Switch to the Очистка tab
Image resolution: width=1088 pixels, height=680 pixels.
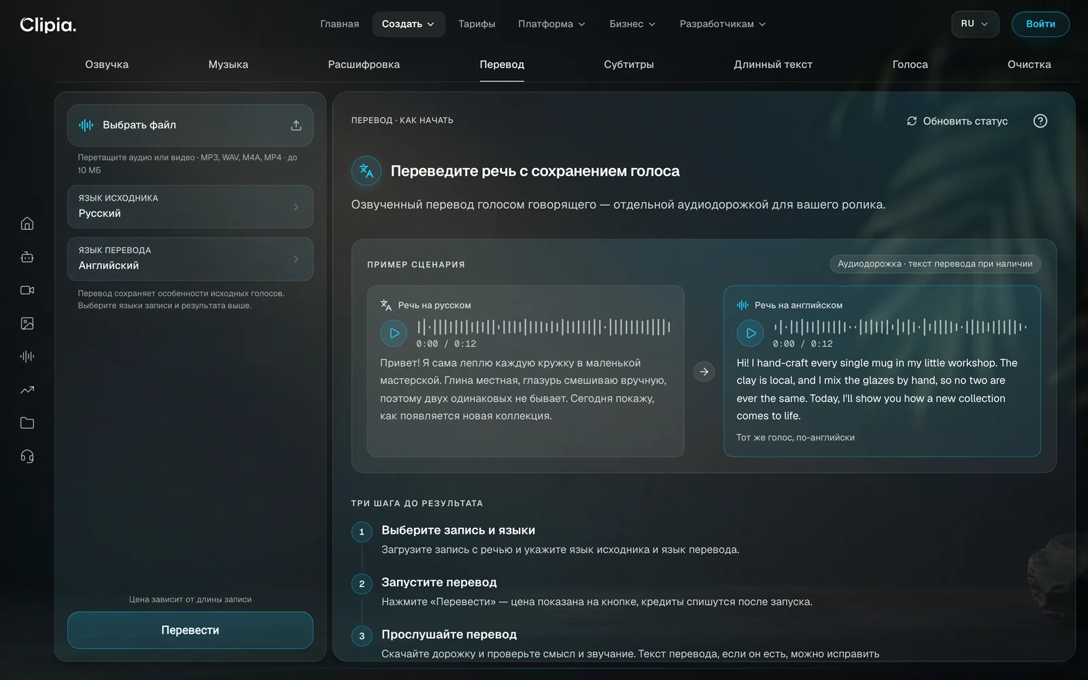[x=1029, y=65]
